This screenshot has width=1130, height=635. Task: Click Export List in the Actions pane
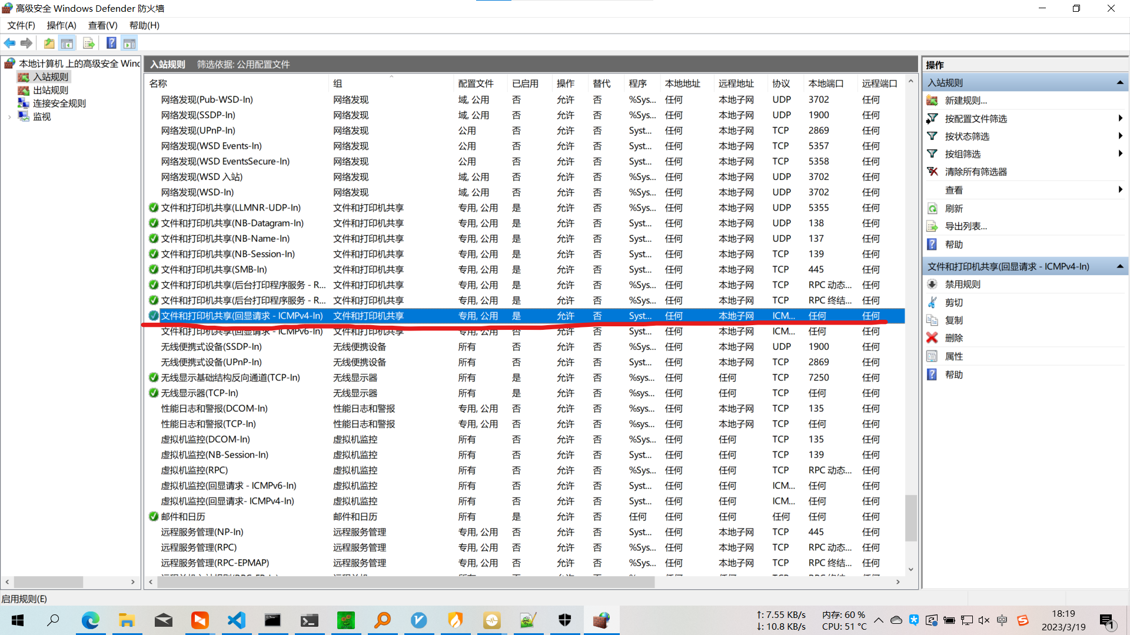point(966,226)
